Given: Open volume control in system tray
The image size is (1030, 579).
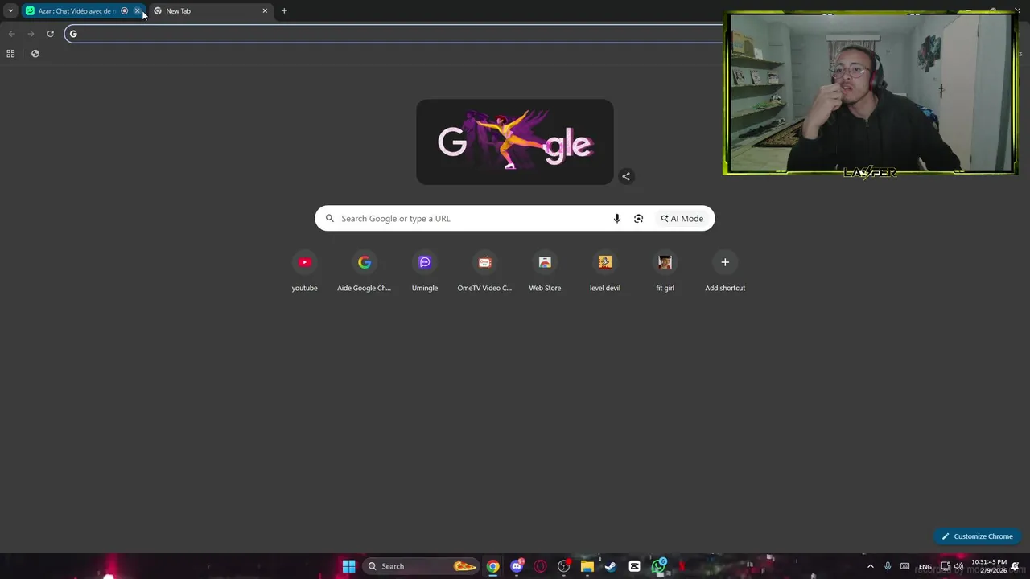Looking at the screenshot, I should coord(958,566).
